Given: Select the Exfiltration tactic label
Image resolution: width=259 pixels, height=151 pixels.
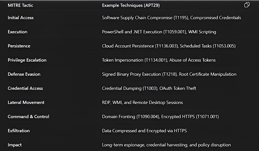Looking at the screenshot, I should 18,131.
